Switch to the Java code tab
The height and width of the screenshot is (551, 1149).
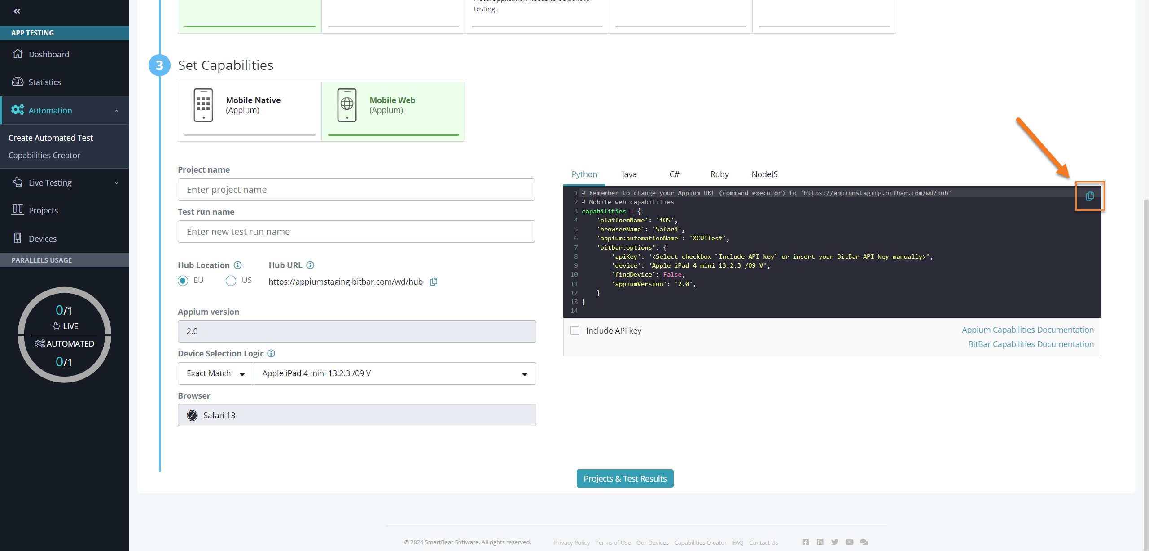click(x=629, y=174)
